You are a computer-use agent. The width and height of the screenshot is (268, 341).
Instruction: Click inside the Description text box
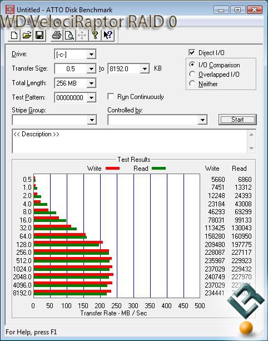(130, 141)
